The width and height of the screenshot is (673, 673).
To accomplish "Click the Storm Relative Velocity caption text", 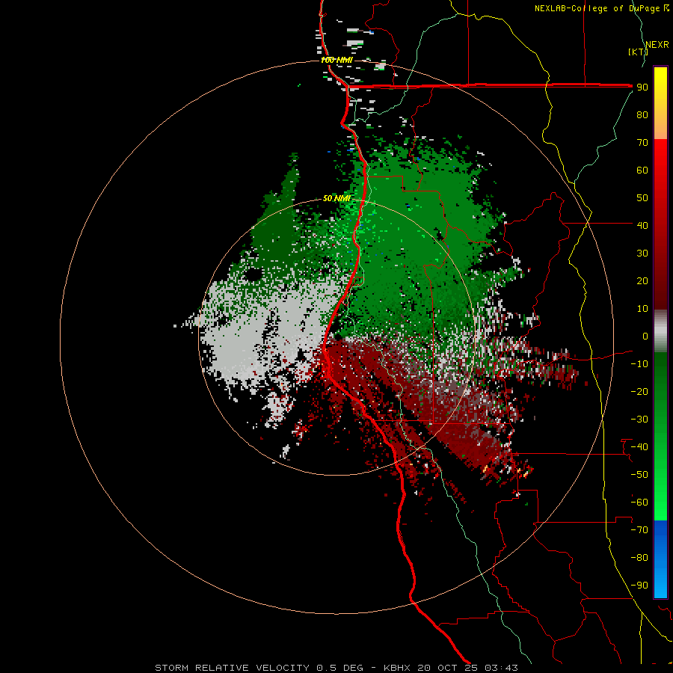I will (x=336, y=668).
